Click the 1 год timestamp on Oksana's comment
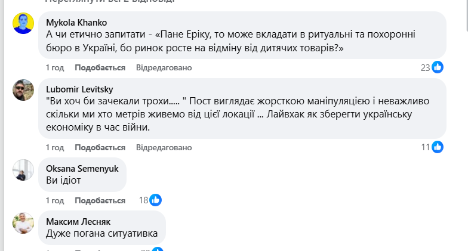Image resolution: width=468 pixels, height=251 pixels. click(55, 200)
